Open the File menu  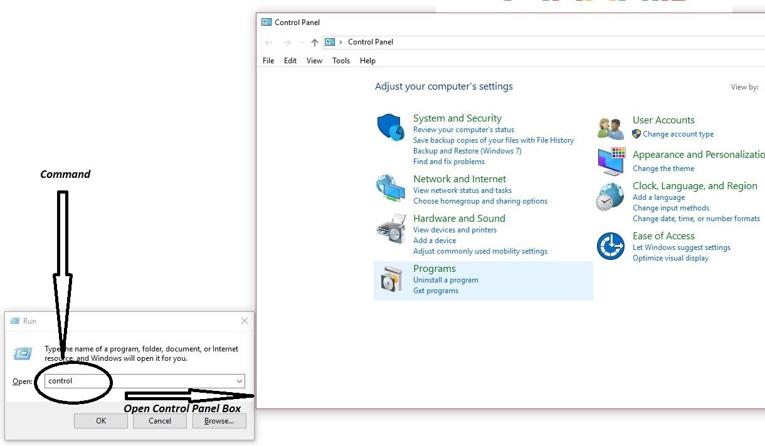click(268, 61)
